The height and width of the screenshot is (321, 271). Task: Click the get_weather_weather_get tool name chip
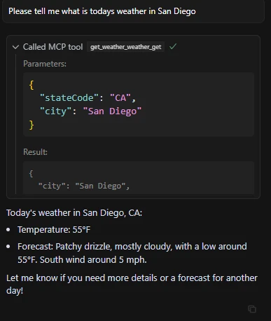pyautogui.click(x=125, y=47)
